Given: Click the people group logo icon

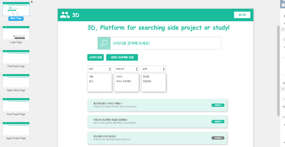Looking at the screenshot, I should pos(65,15).
